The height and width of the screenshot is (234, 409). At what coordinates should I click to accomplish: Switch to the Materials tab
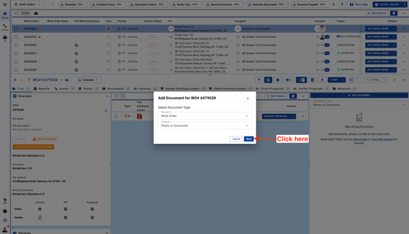click(344, 89)
